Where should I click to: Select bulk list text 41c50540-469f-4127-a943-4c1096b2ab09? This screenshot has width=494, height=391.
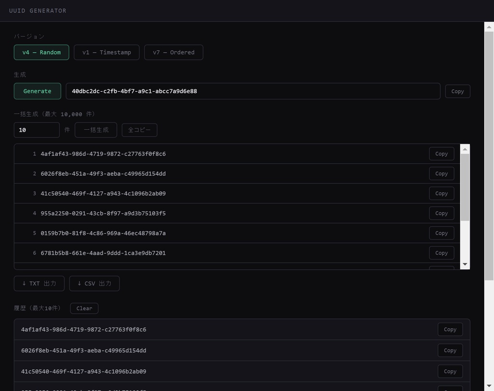click(103, 194)
